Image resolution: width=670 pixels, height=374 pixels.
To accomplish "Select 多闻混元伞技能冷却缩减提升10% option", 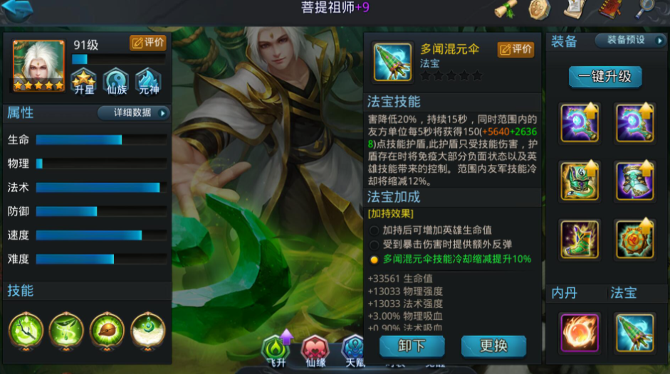I will (451, 259).
